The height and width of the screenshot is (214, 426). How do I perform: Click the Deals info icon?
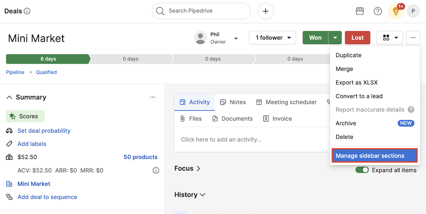27,11
